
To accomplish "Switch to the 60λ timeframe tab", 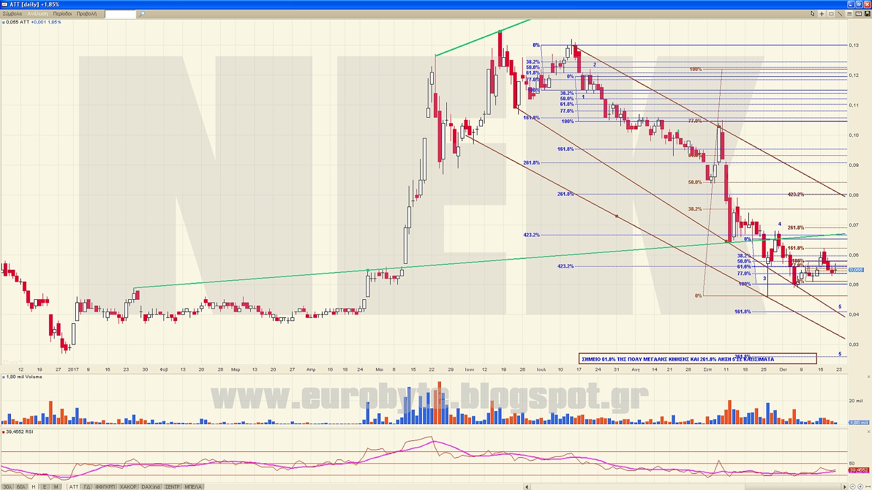I will point(21,487).
